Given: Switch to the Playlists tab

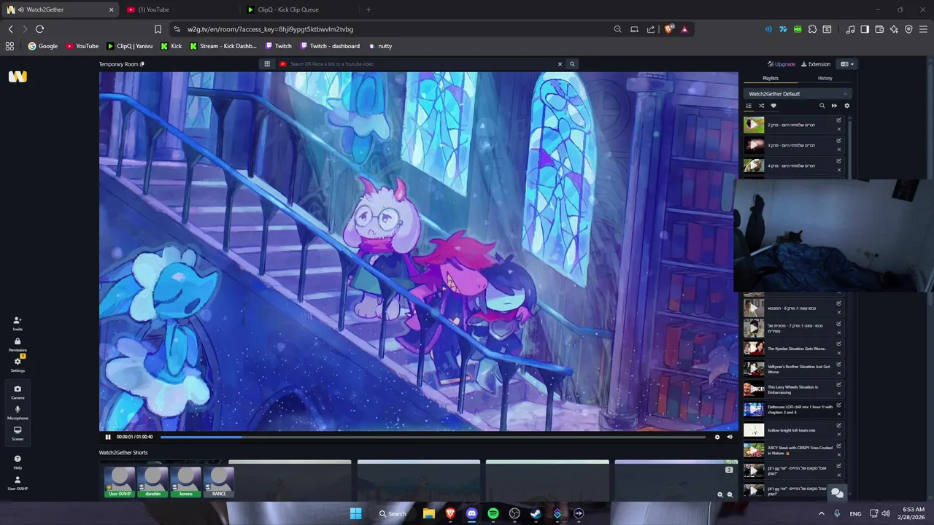Looking at the screenshot, I should 771,78.
